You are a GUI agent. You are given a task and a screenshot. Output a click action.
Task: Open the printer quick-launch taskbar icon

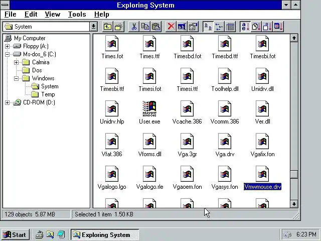pos(39,234)
